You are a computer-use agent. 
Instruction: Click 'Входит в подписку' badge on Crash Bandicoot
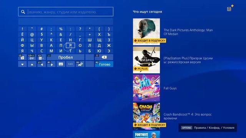(x=150, y=125)
